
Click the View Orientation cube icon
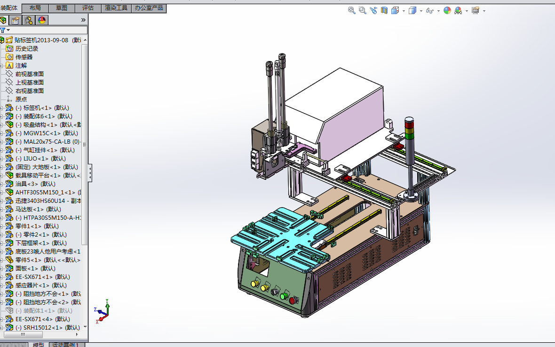click(x=396, y=10)
